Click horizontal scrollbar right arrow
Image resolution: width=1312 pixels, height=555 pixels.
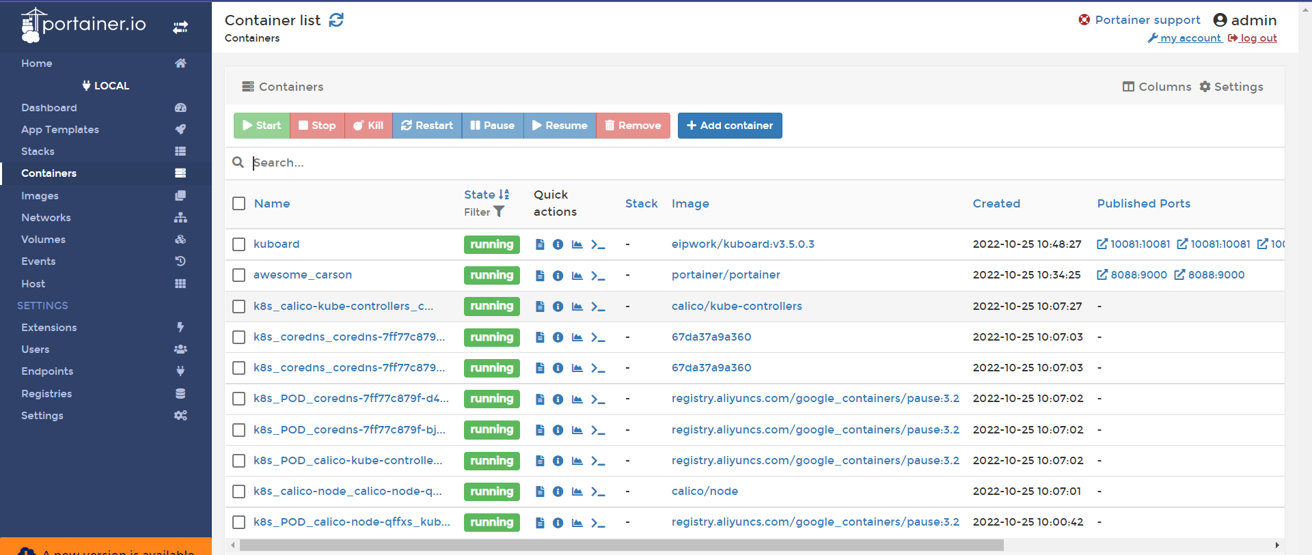click(x=1277, y=545)
